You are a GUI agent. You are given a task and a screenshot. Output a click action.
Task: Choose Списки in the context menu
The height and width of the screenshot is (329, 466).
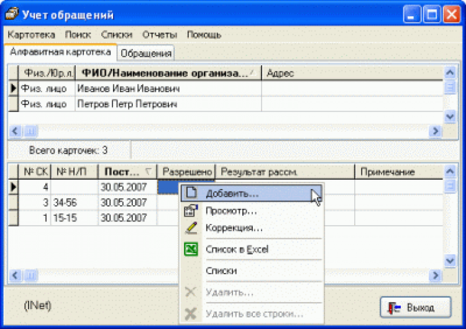point(221,271)
